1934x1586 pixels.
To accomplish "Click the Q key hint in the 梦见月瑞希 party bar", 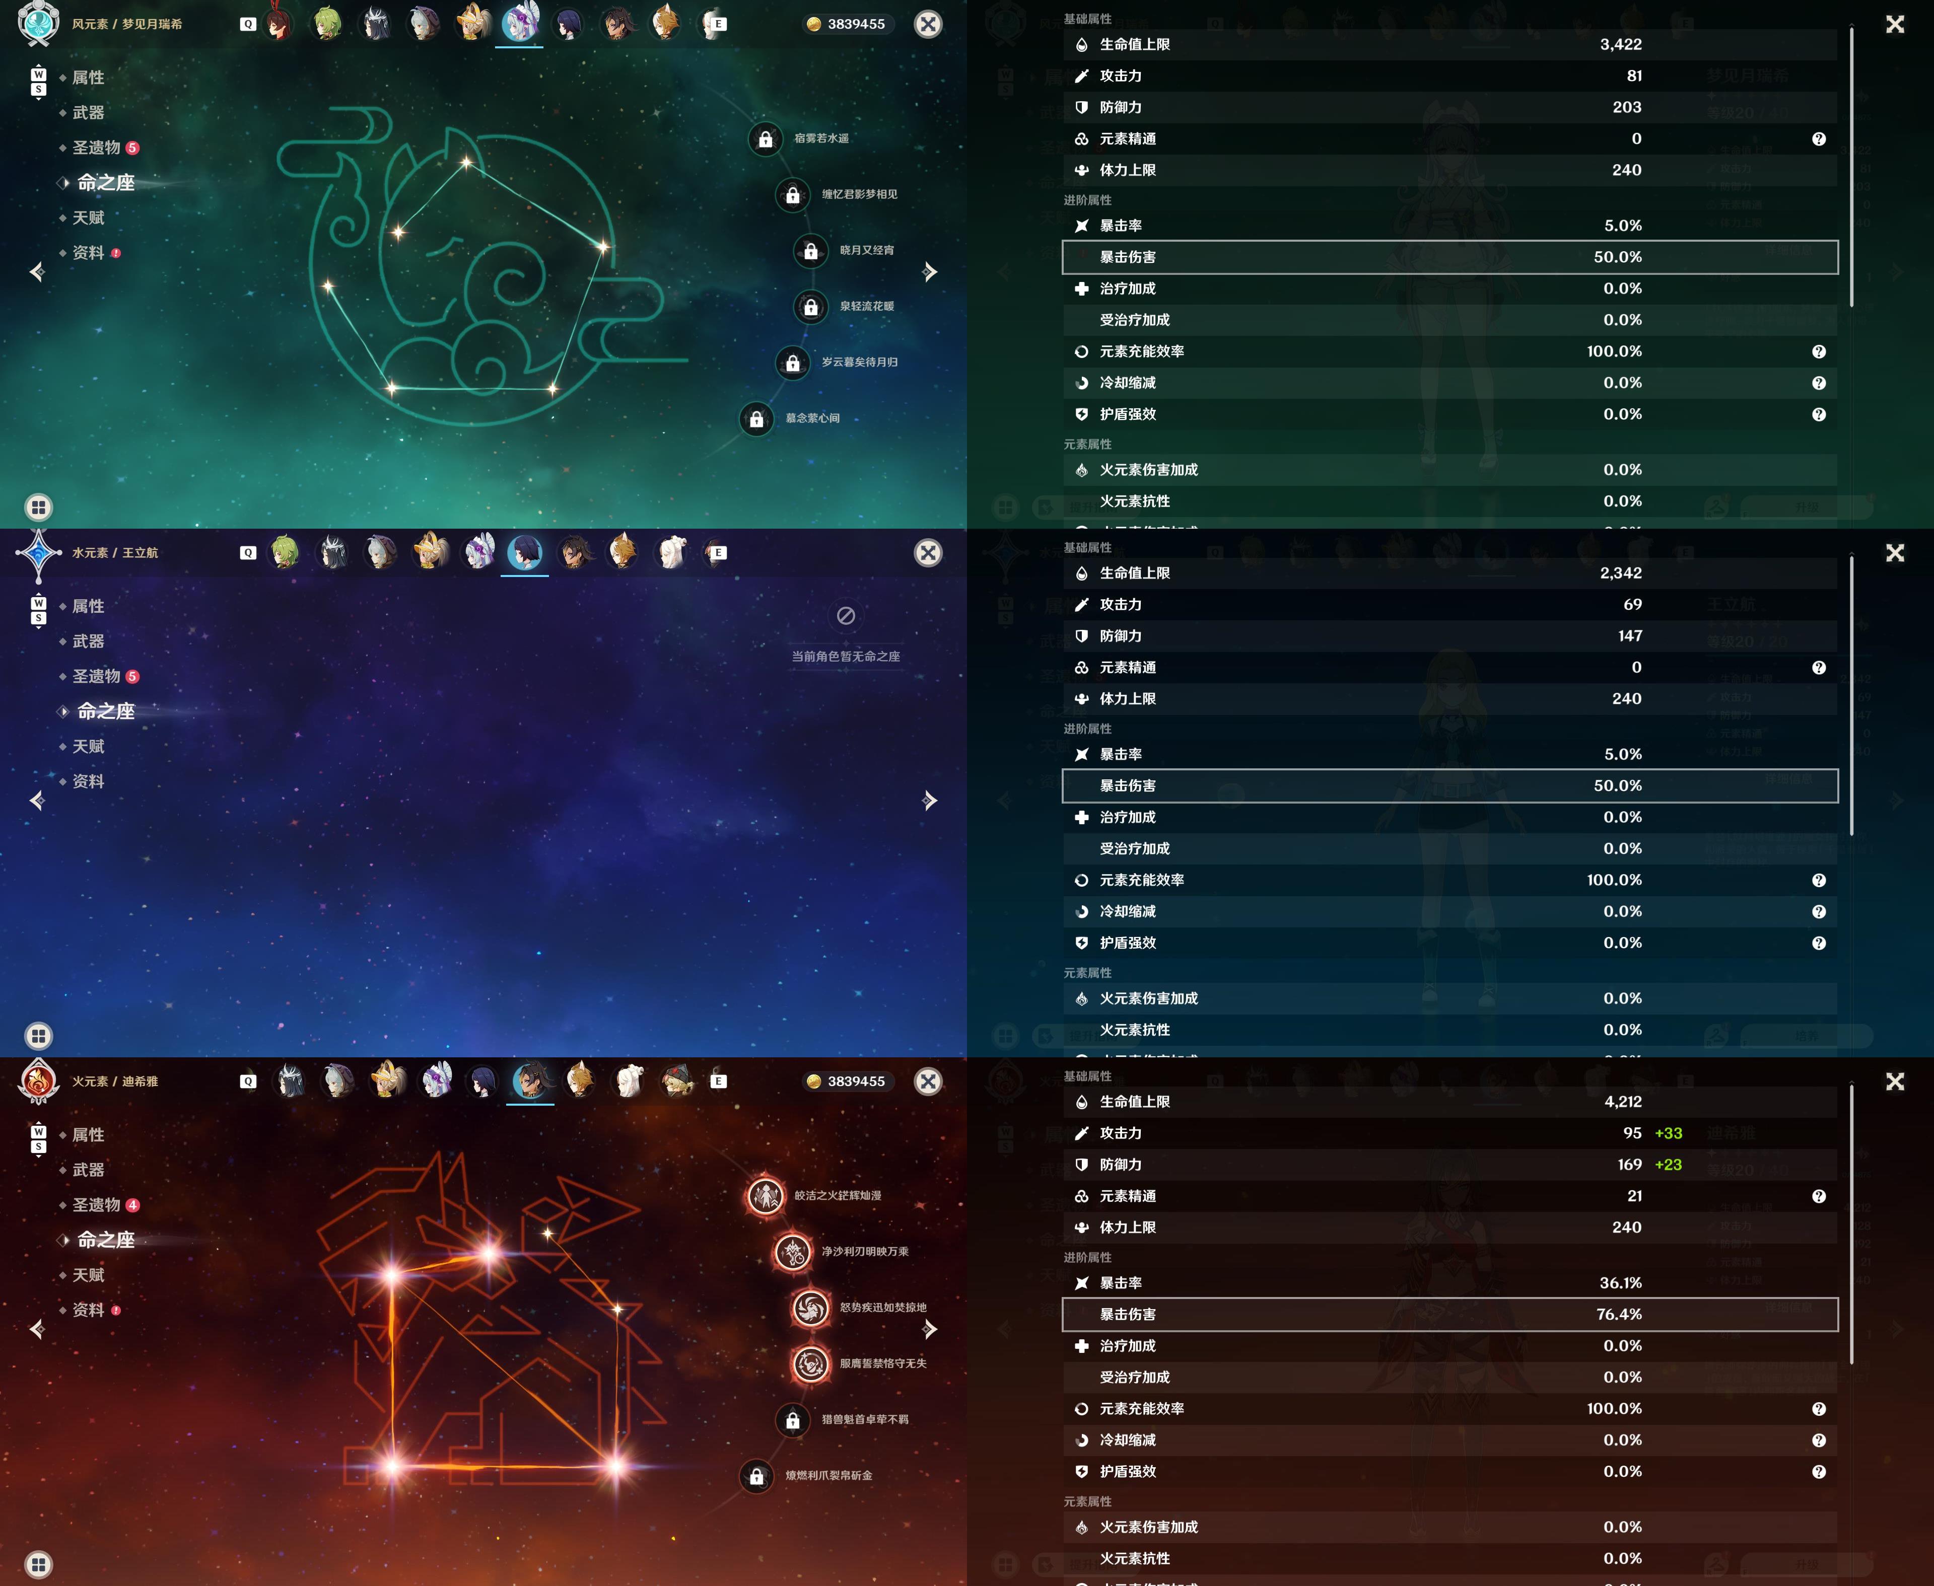I will tap(248, 25).
